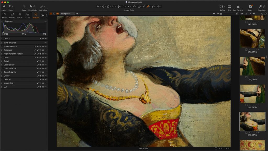Viewport: 268px width, 151px height.
Task: Select thumbnail 042_017.iiq
Action: coord(252,66)
